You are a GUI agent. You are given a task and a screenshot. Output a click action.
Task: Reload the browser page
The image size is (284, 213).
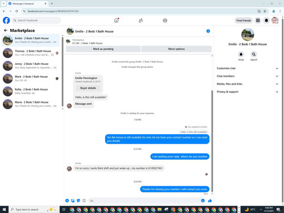(x=16, y=11)
